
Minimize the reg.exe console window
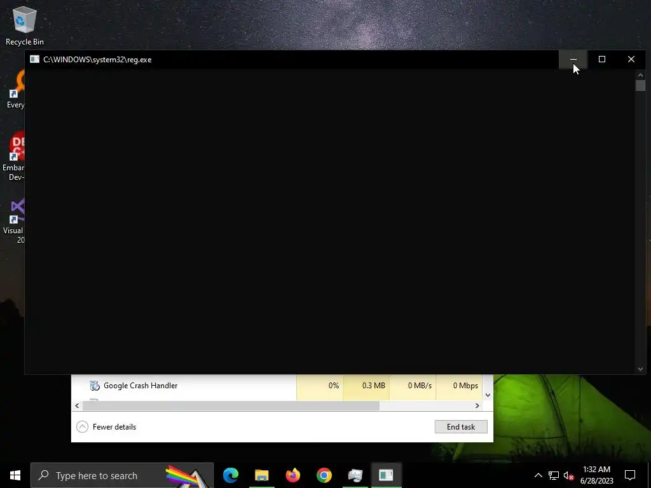573,59
